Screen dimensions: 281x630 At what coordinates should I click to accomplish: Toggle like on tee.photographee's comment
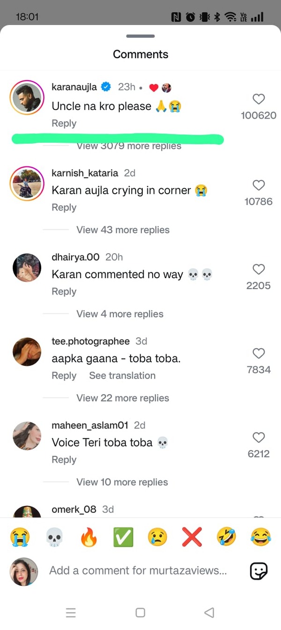259,353
